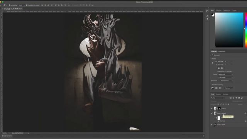Switch to the Образцы tab
This screenshot has height=139, width=247.
click(x=218, y=10)
